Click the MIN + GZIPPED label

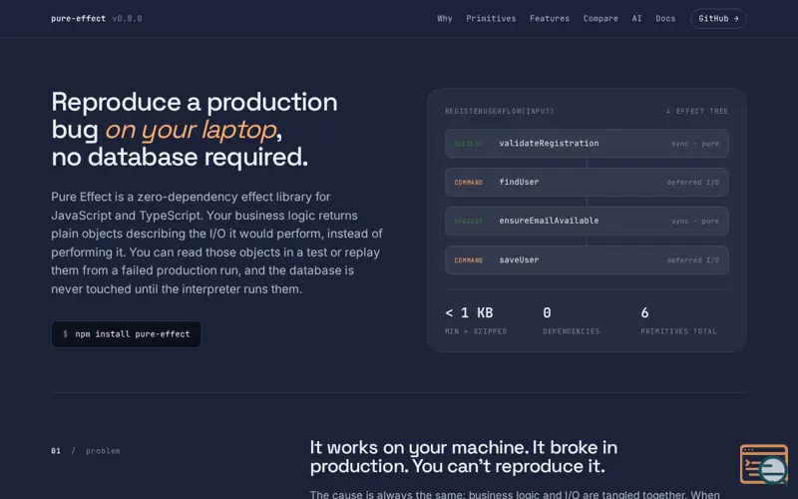tap(476, 331)
